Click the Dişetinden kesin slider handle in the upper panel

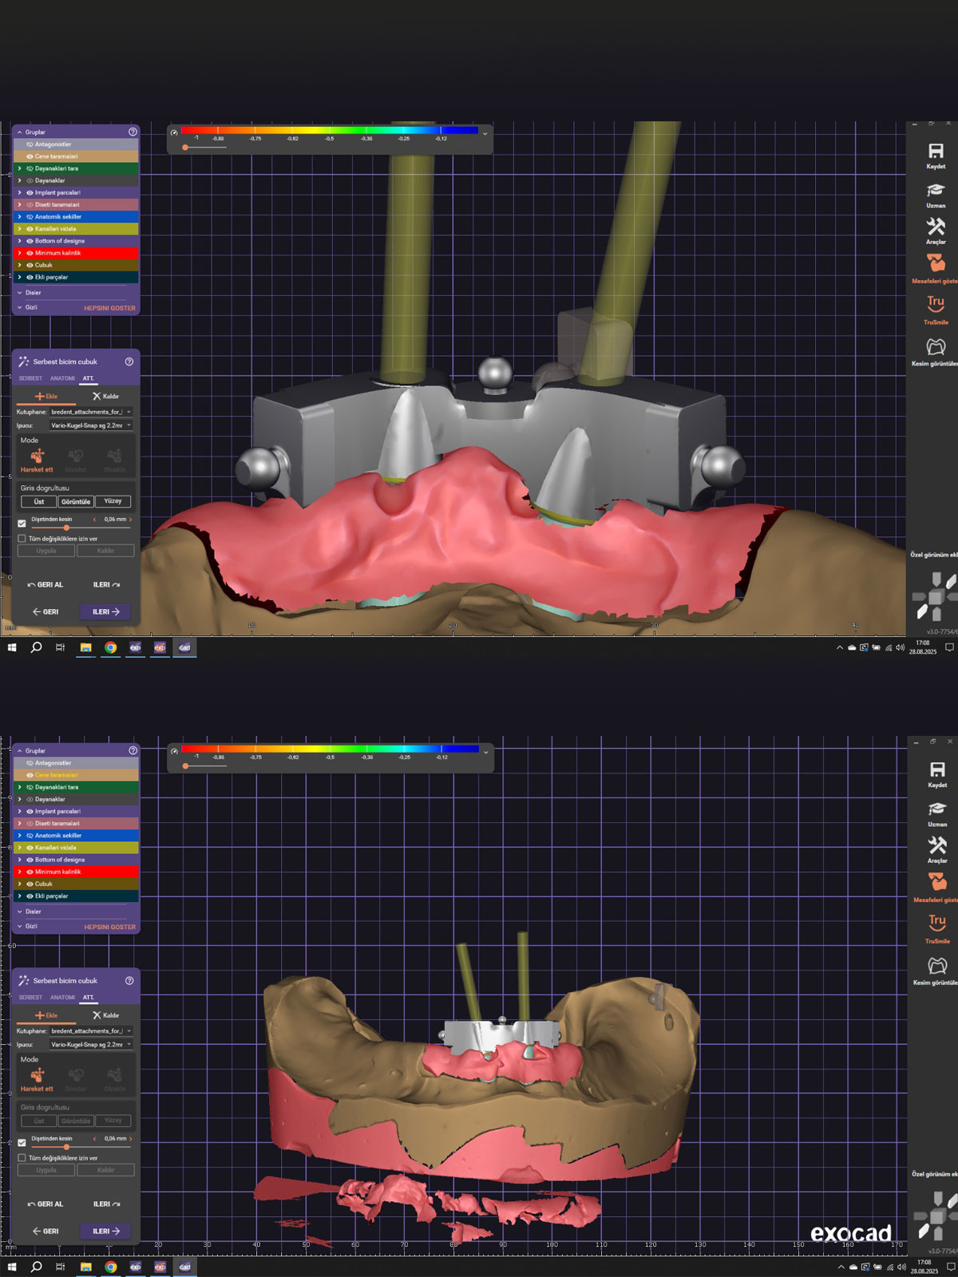click(x=66, y=528)
